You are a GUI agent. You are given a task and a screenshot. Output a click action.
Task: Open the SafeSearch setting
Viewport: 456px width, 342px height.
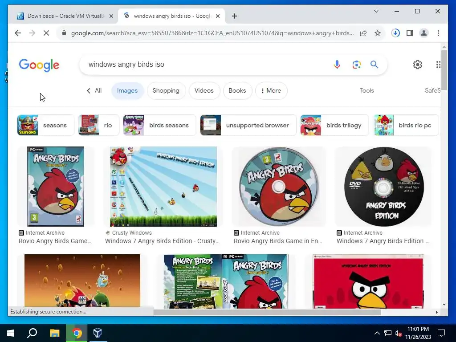432,91
